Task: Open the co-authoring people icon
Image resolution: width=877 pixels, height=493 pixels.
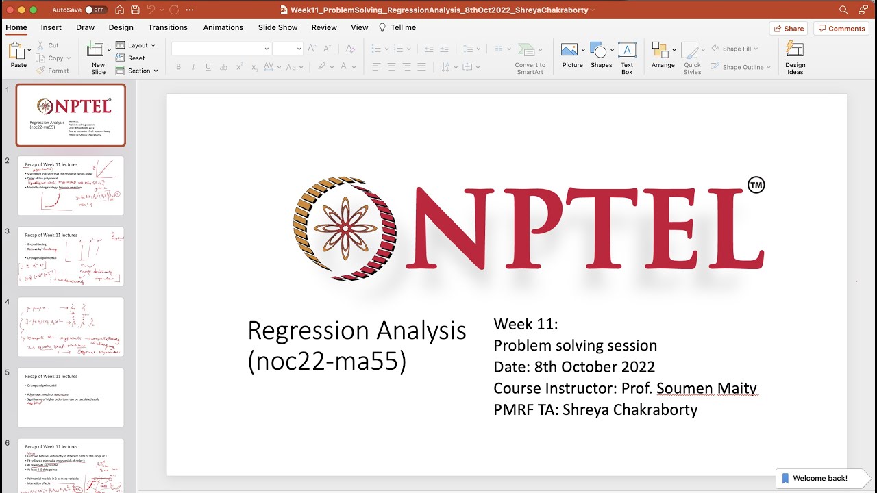Action: point(863,10)
